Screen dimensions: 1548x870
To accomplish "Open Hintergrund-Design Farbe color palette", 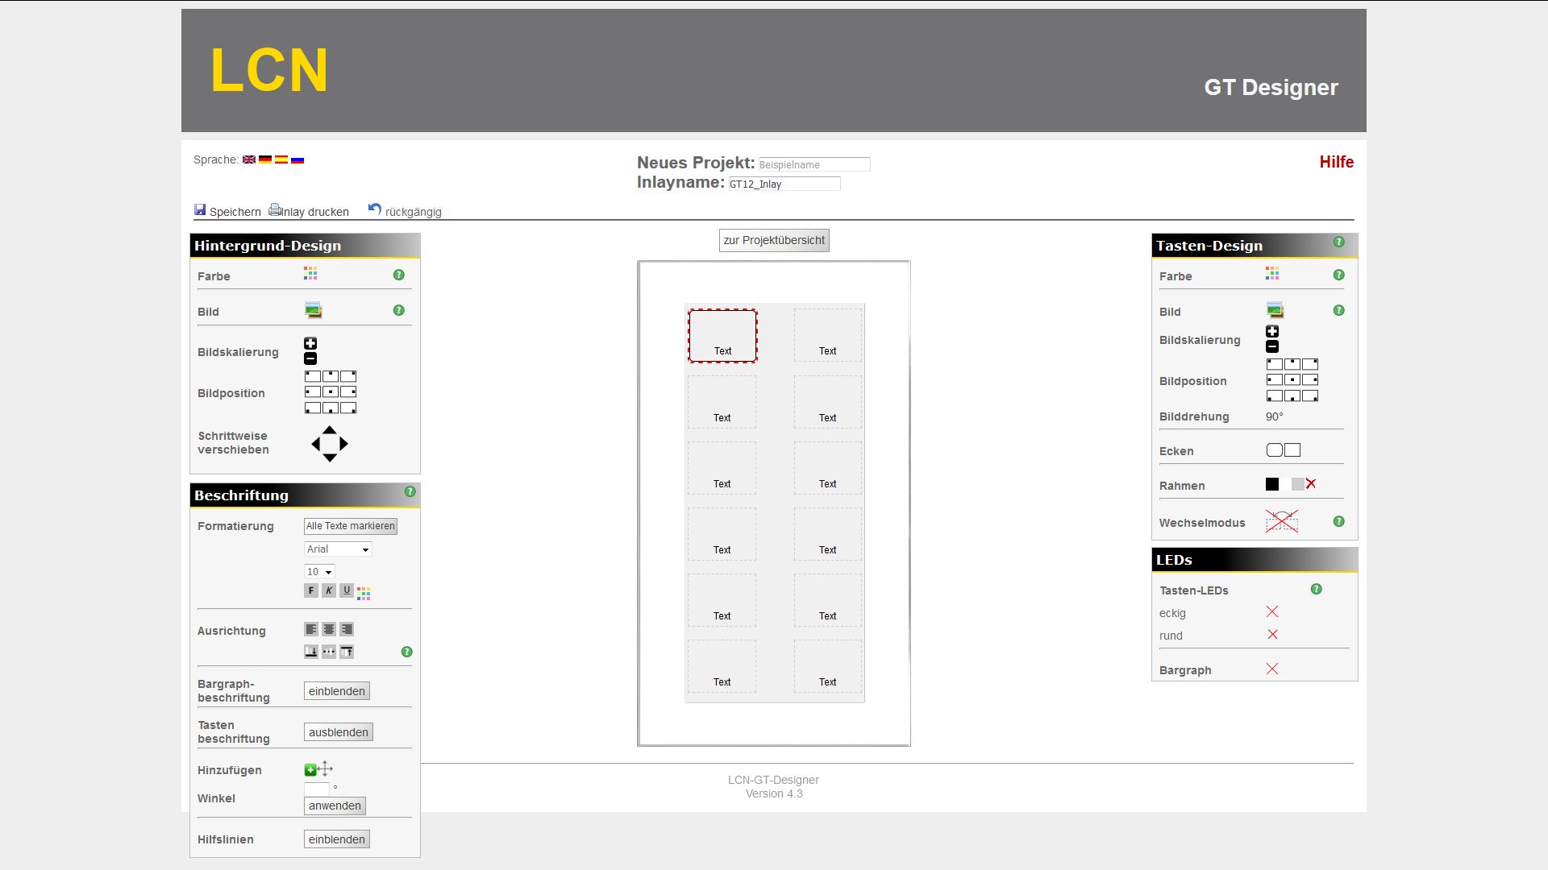I will tap(310, 274).
